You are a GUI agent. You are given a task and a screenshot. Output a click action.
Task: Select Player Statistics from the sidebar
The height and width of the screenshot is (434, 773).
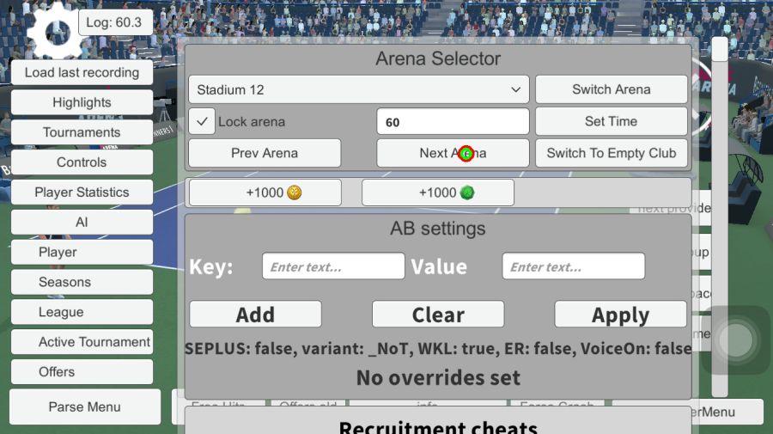(82, 193)
